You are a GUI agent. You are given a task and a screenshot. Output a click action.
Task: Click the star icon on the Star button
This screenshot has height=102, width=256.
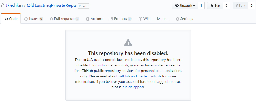tap(212, 5)
